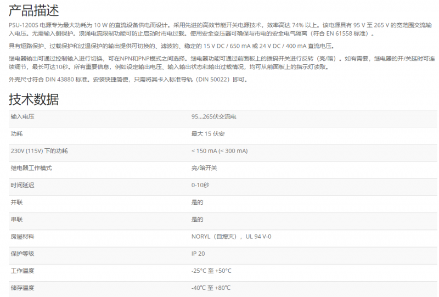Viewport: 439px width, 297px height.
Task: Select the 功耗 row label
Action: [x=16, y=134]
